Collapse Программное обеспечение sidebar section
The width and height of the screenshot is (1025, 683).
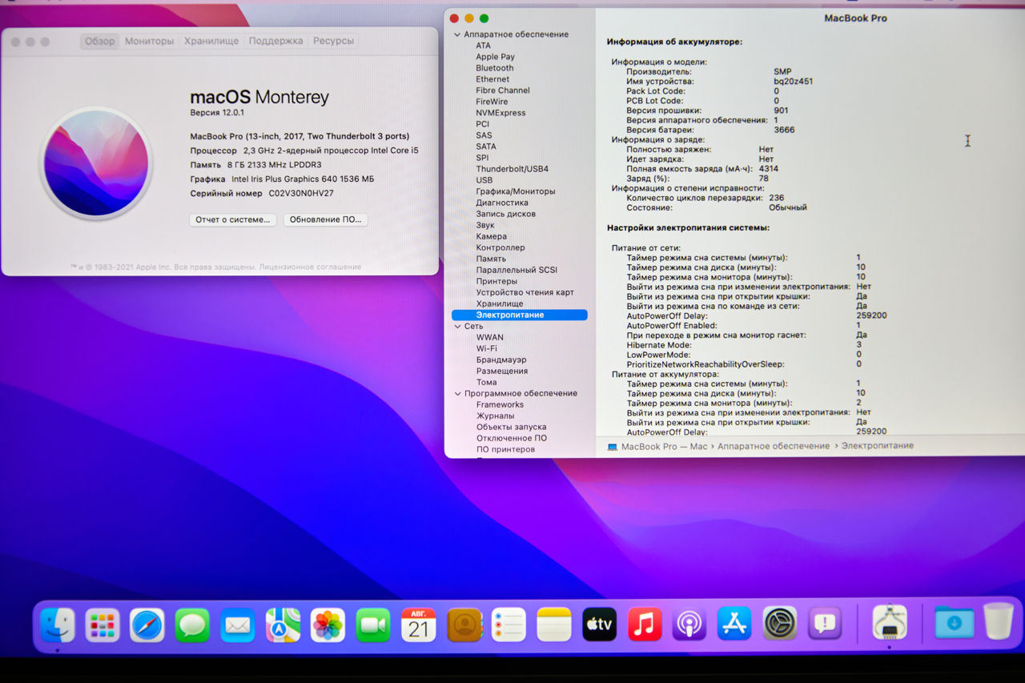tap(457, 393)
